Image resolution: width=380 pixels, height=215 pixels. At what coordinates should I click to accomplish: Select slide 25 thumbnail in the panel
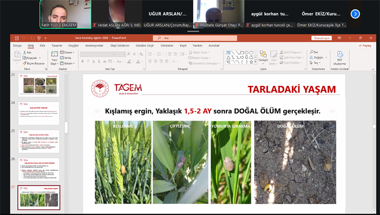[x=38, y=141]
